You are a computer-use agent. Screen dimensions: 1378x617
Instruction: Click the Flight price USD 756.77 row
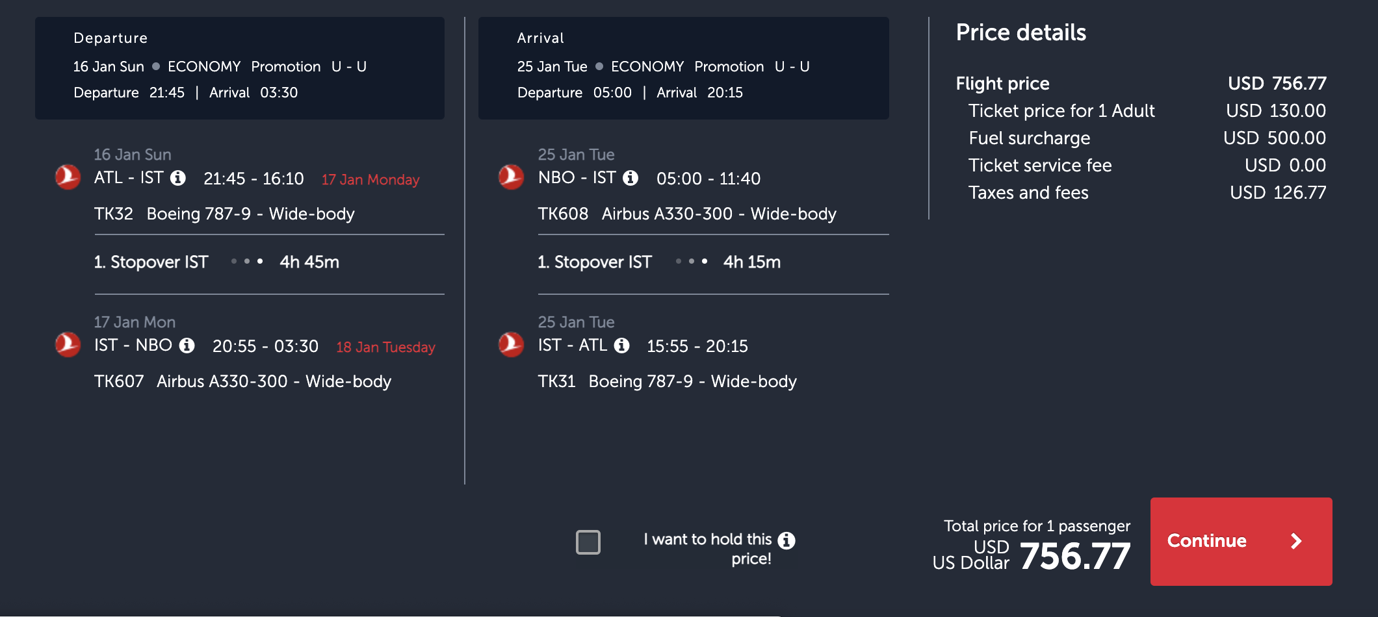[1141, 84]
